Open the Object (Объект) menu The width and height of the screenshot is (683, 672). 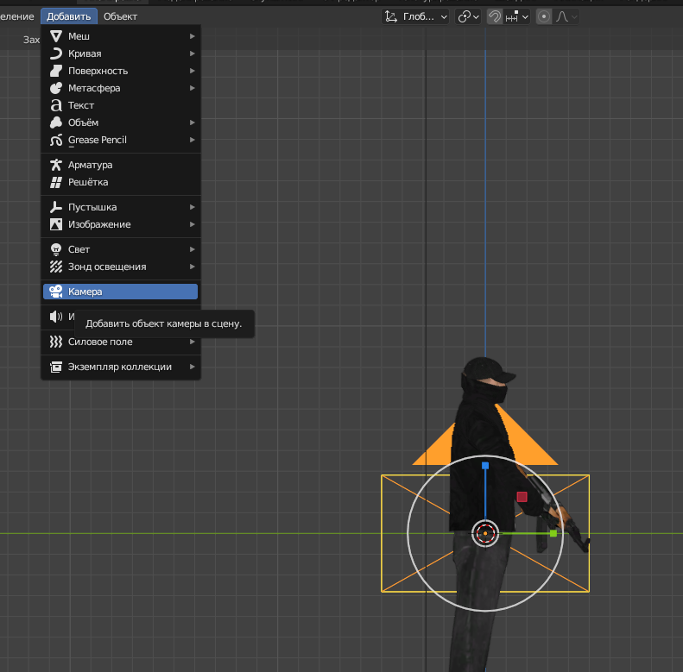pos(120,16)
